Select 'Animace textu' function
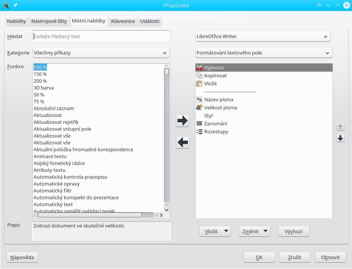This screenshot has width=352, height=269. [x=50, y=156]
